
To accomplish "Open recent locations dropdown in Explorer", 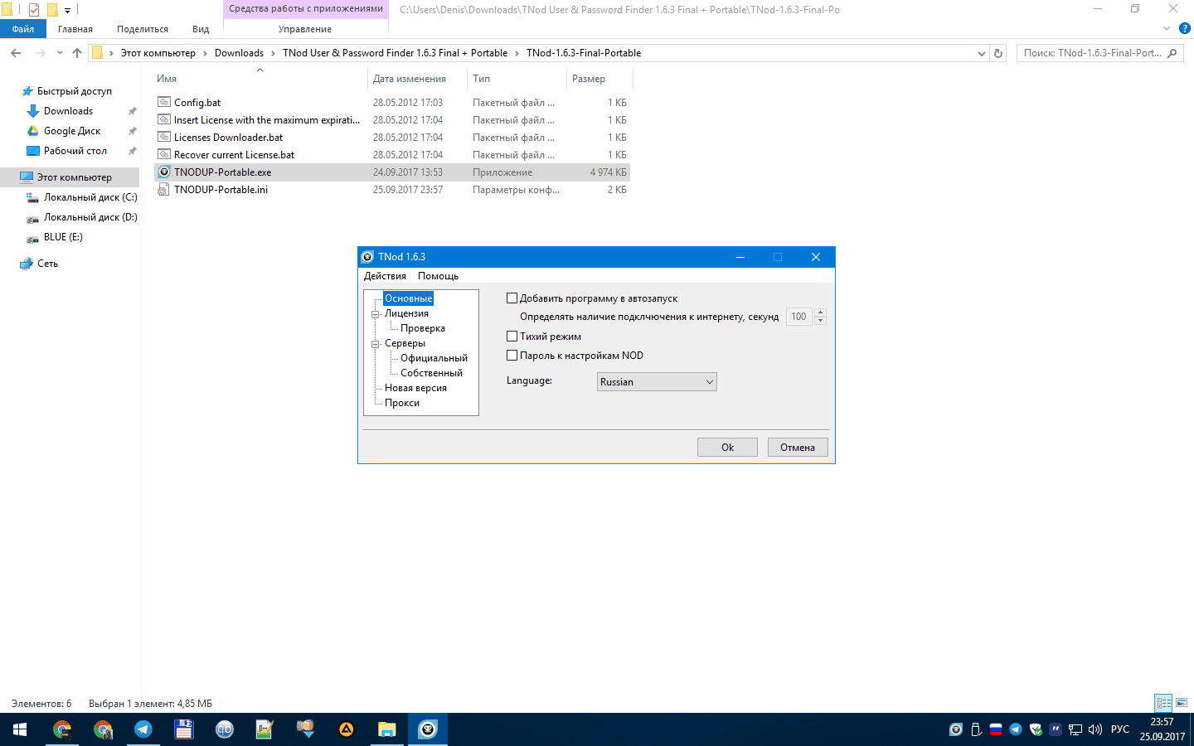I will 60,53.
